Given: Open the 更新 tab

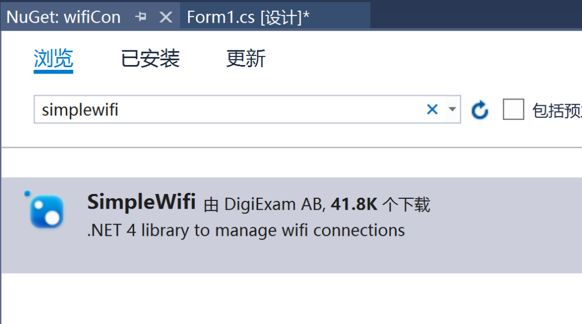Looking at the screenshot, I should click(x=245, y=59).
